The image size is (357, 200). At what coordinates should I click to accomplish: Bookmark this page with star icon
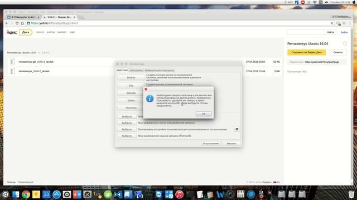(332, 23)
